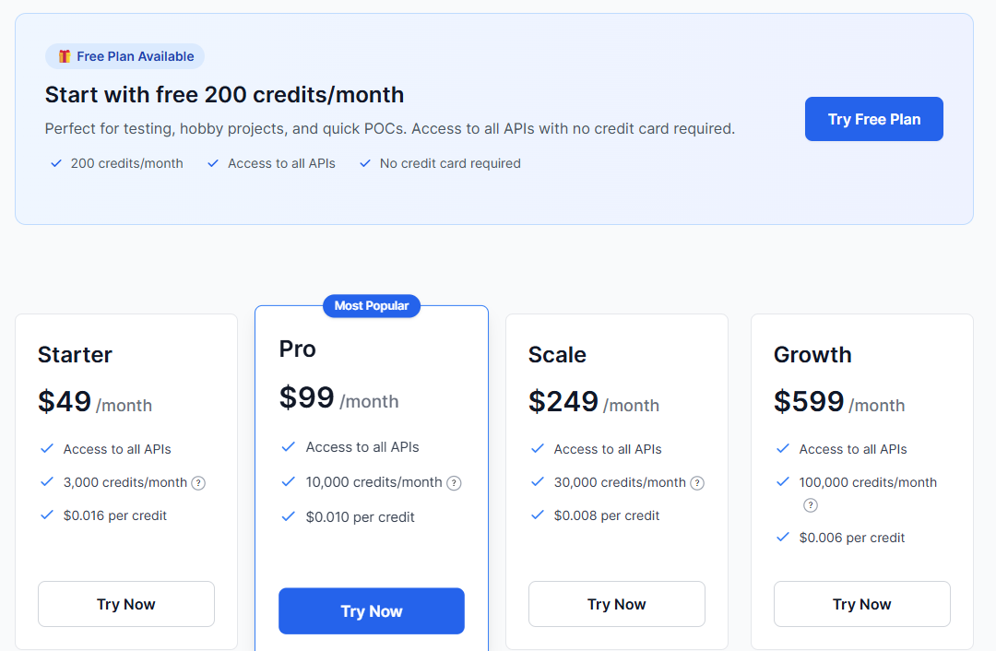This screenshot has width=996, height=651.
Task: Open help icon beside 10,000 credits/month
Action: click(x=454, y=483)
